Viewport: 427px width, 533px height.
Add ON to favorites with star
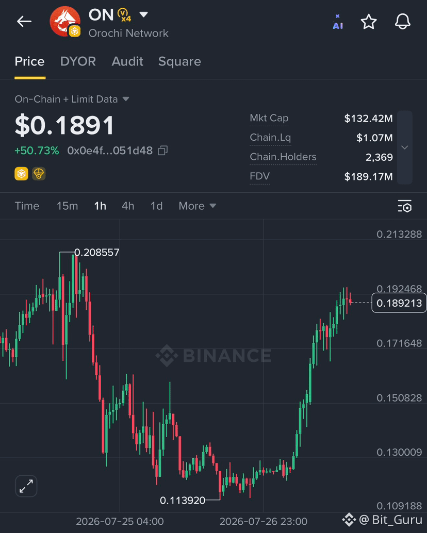(x=369, y=22)
